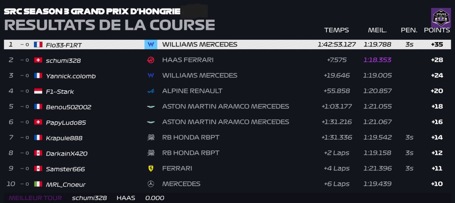
Task: Click the Williams logo in Flo33-F1RT's row
Action: point(151,45)
